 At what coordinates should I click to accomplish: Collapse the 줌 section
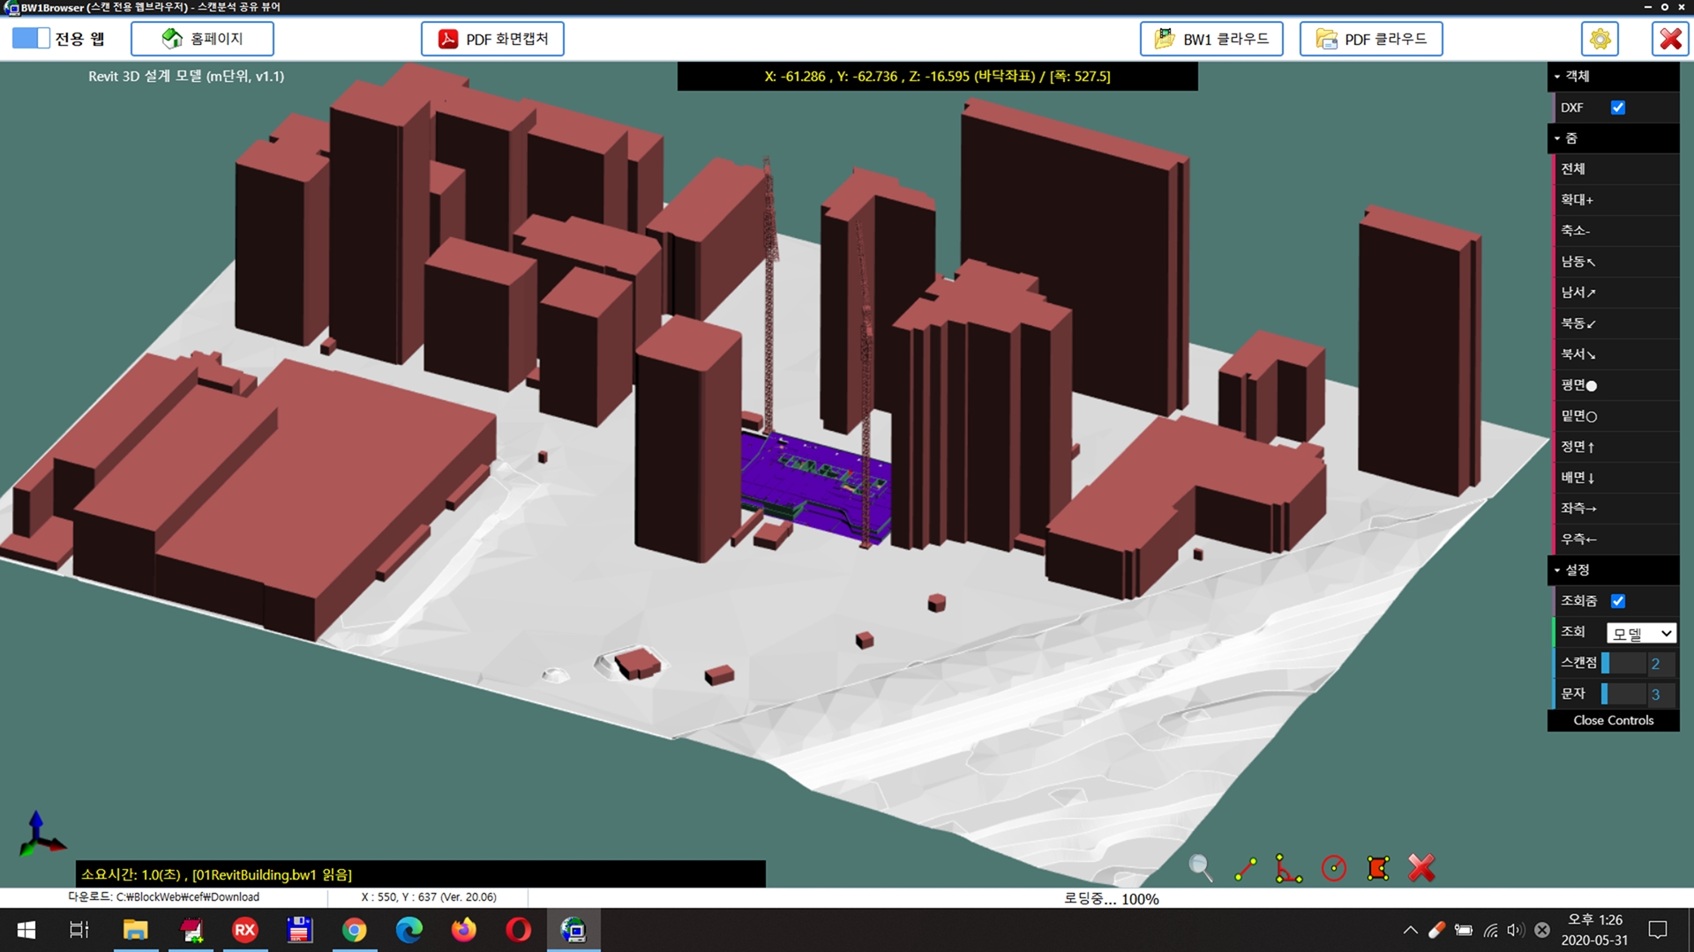[x=1556, y=138]
